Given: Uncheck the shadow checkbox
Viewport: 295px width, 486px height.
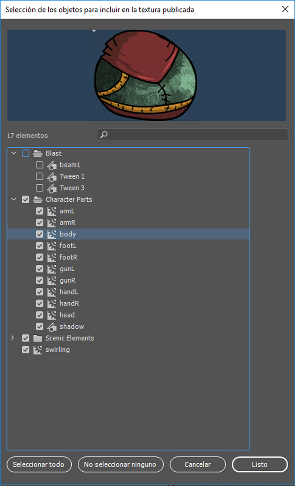Looking at the screenshot, I should pyautogui.click(x=39, y=326).
